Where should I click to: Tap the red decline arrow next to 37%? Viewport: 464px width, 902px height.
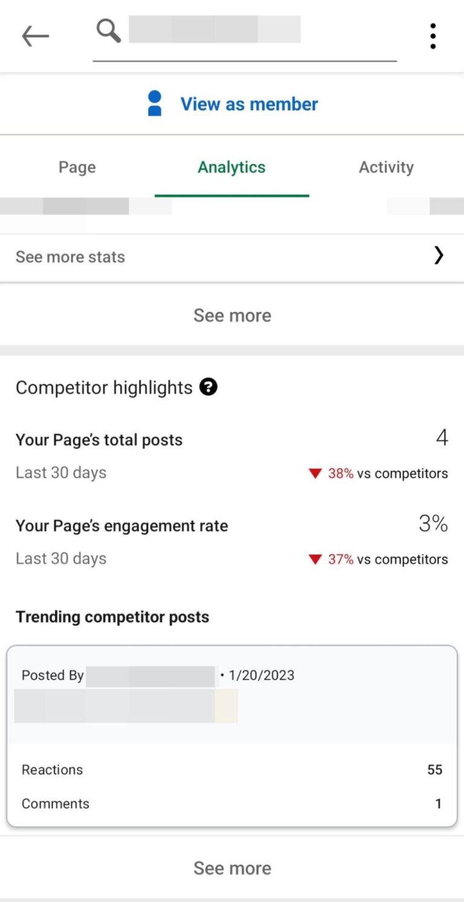point(315,559)
